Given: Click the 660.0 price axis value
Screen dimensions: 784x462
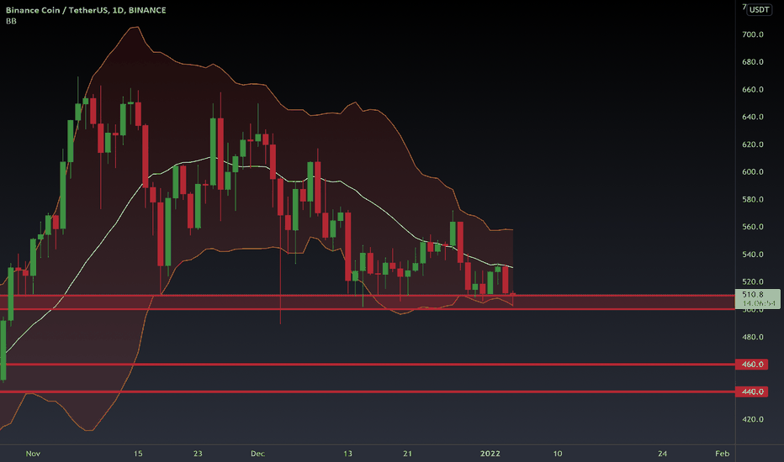Looking at the screenshot, I should [753, 89].
